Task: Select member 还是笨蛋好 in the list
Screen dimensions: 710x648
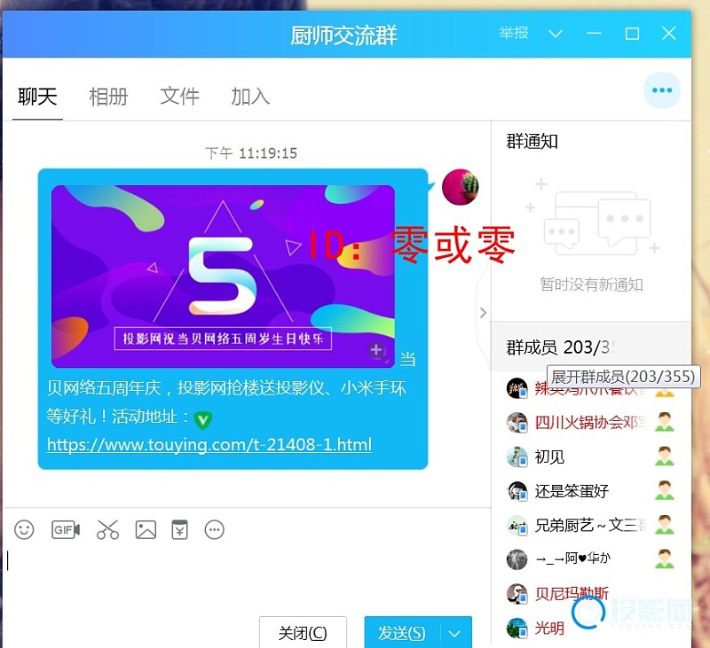Action: click(591, 491)
